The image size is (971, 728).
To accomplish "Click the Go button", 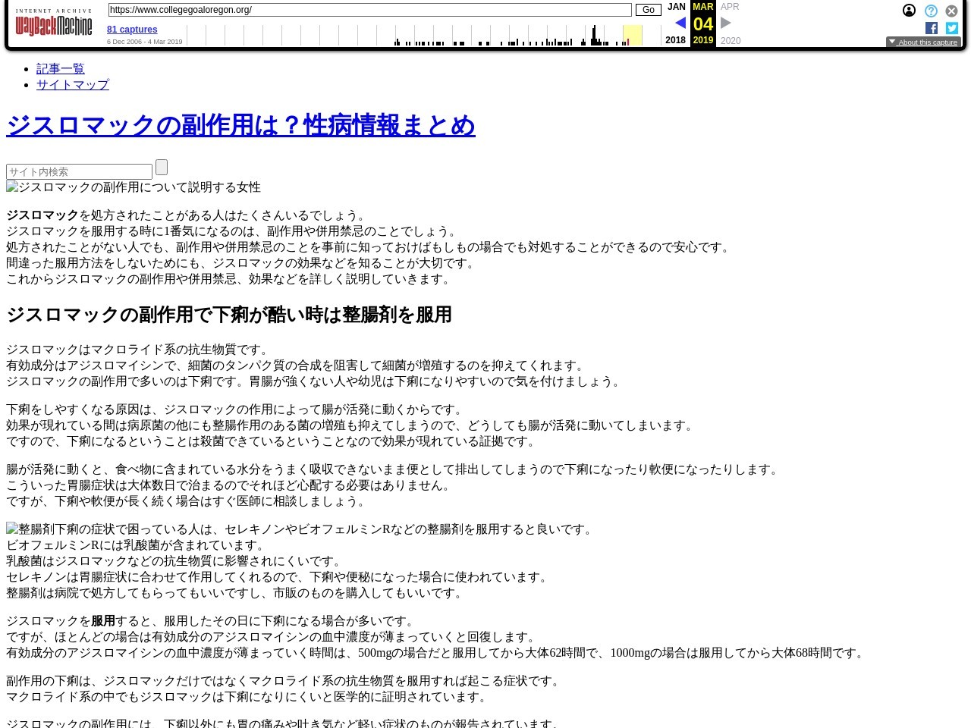I will [648, 10].
